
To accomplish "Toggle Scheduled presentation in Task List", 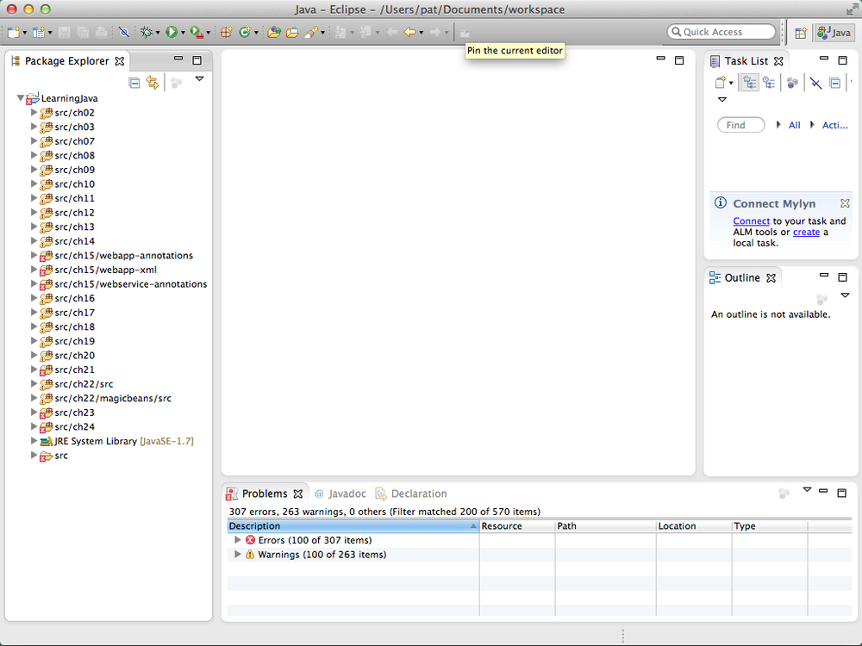I will tap(769, 83).
